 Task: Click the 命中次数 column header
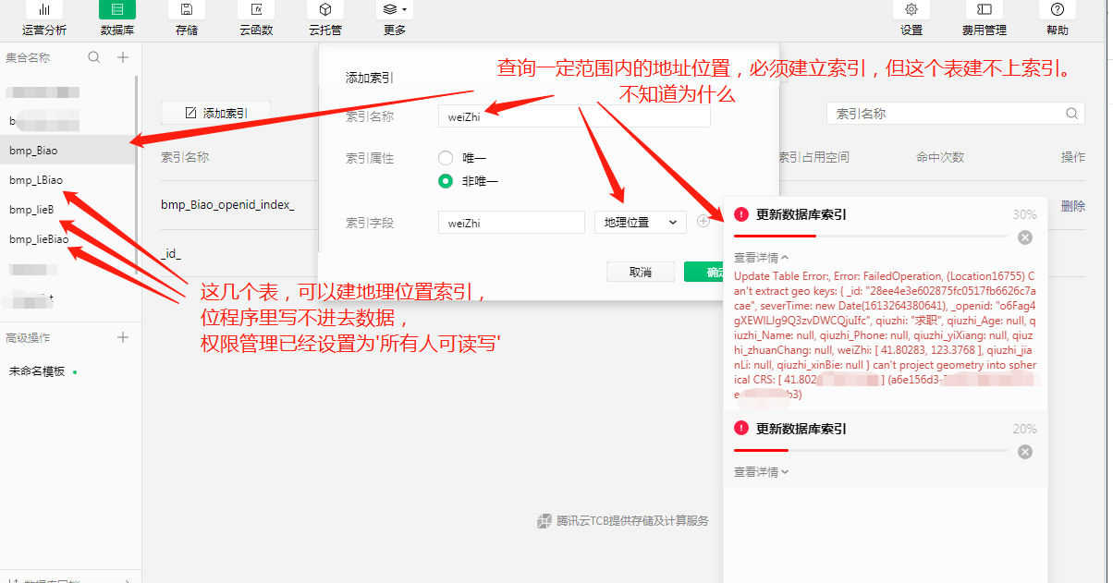pos(940,157)
